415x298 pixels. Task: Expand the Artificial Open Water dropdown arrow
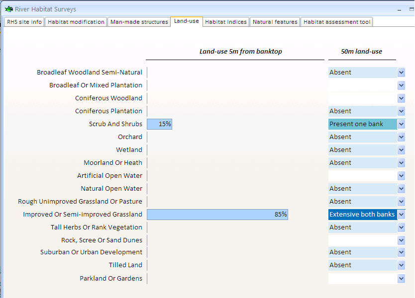pyautogui.click(x=401, y=176)
